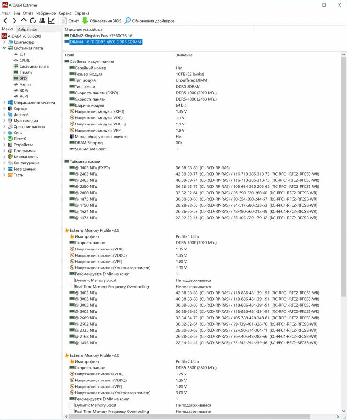Open user preferences person icon in toolbar

[x=42, y=21]
